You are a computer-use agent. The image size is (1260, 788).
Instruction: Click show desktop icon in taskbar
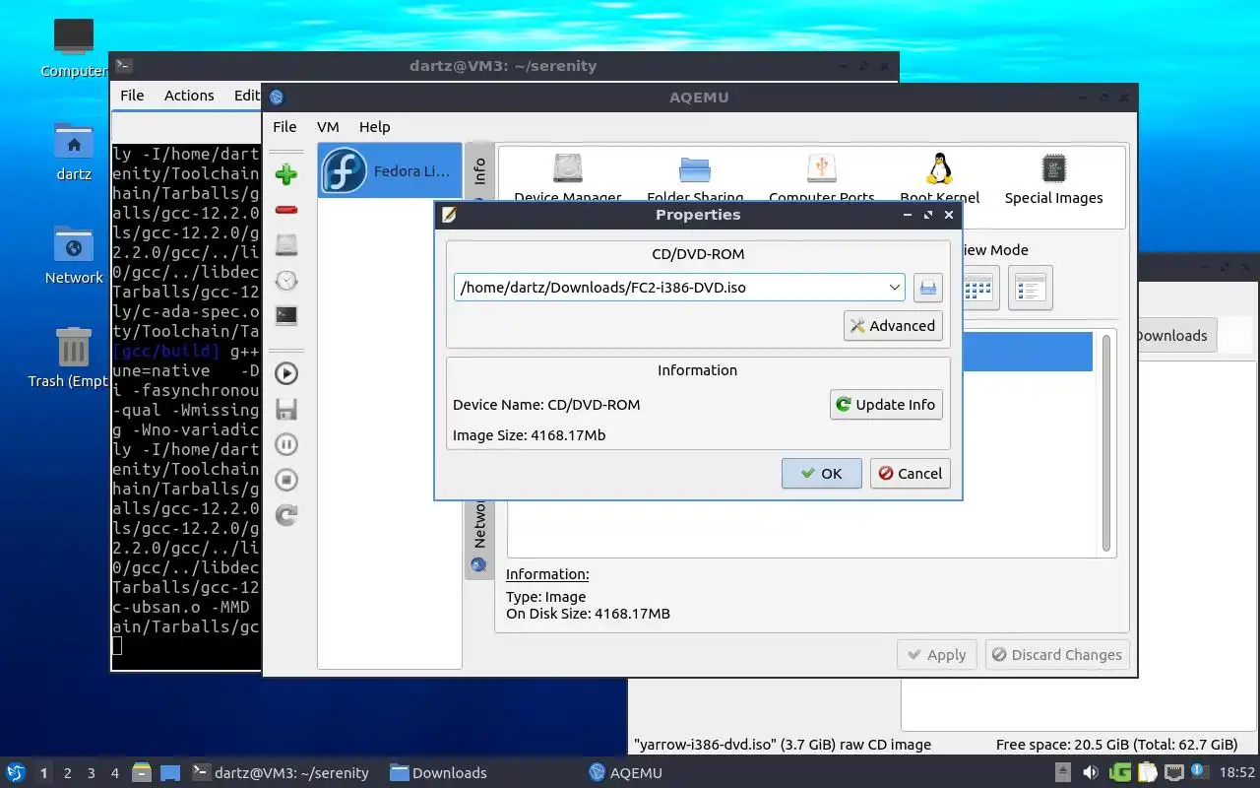pyautogui.click(x=169, y=772)
